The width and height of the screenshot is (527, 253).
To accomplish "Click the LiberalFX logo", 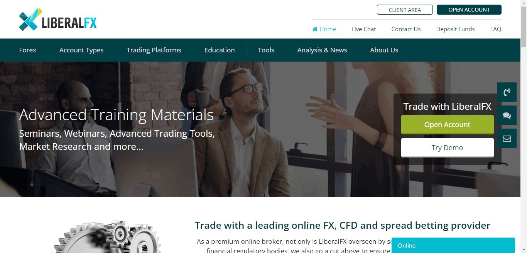I will (x=58, y=19).
